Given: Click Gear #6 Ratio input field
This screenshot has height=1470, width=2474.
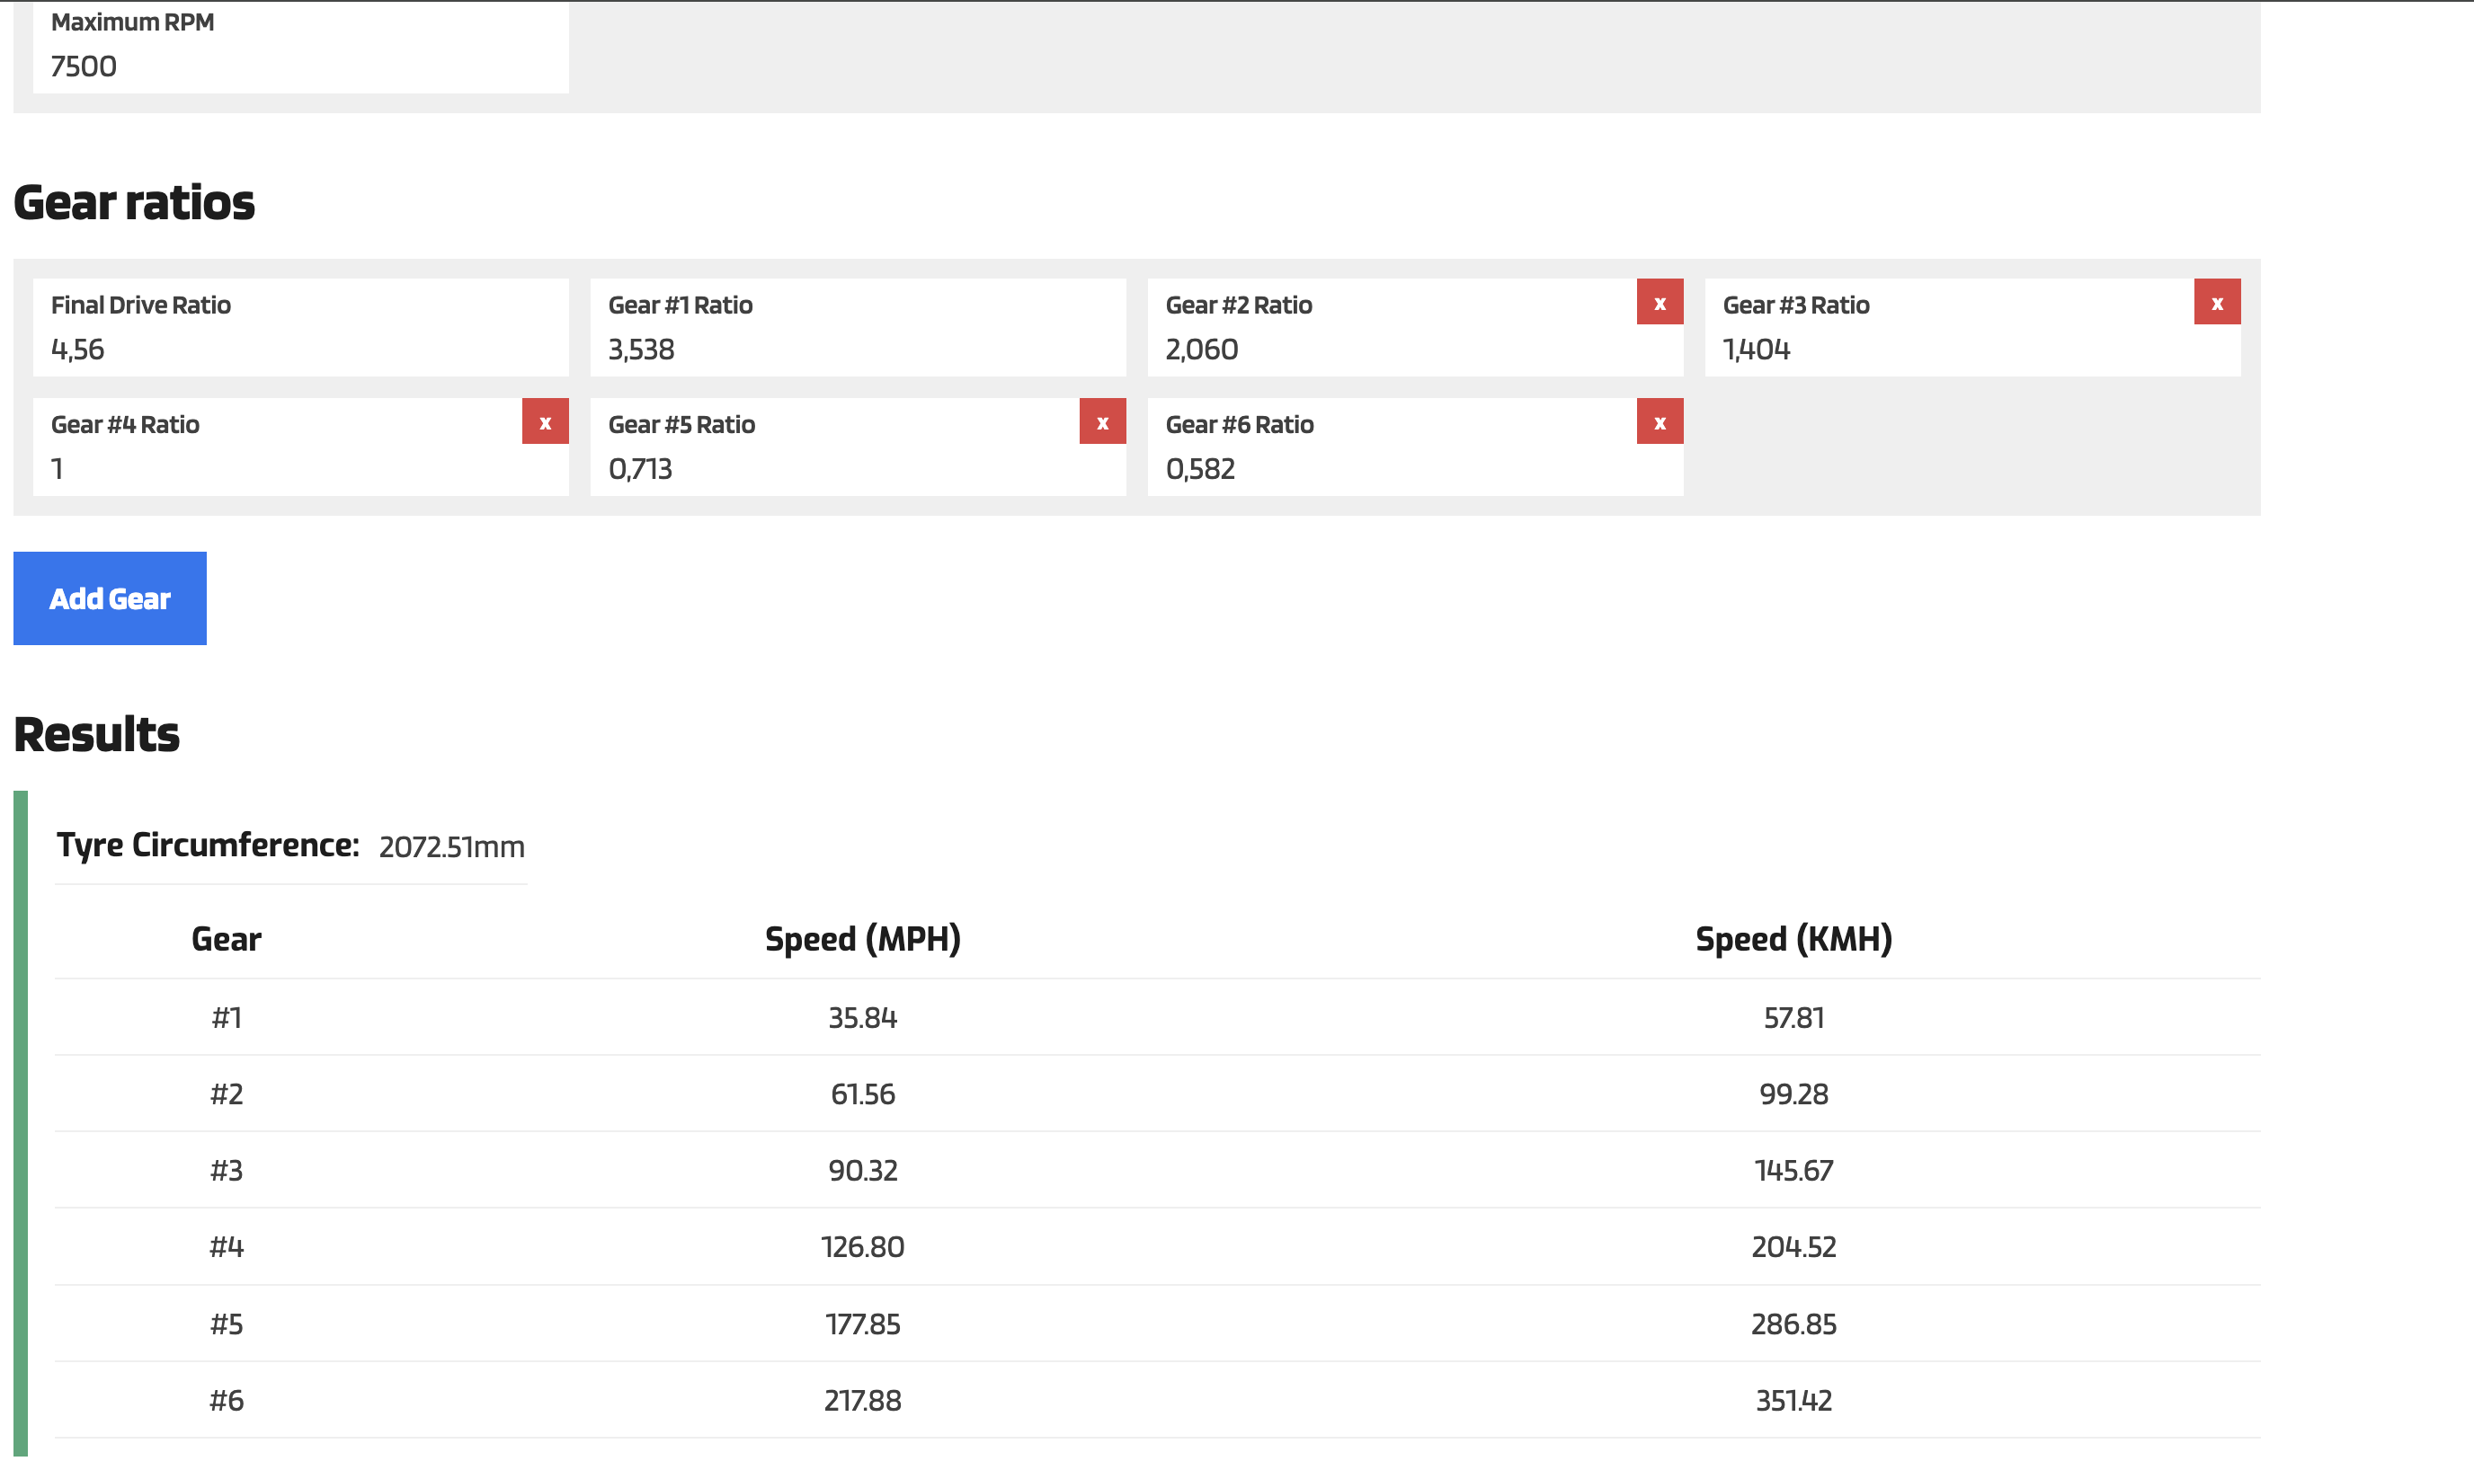Looking at the screenshot, I should click(x=1387, y=468).
